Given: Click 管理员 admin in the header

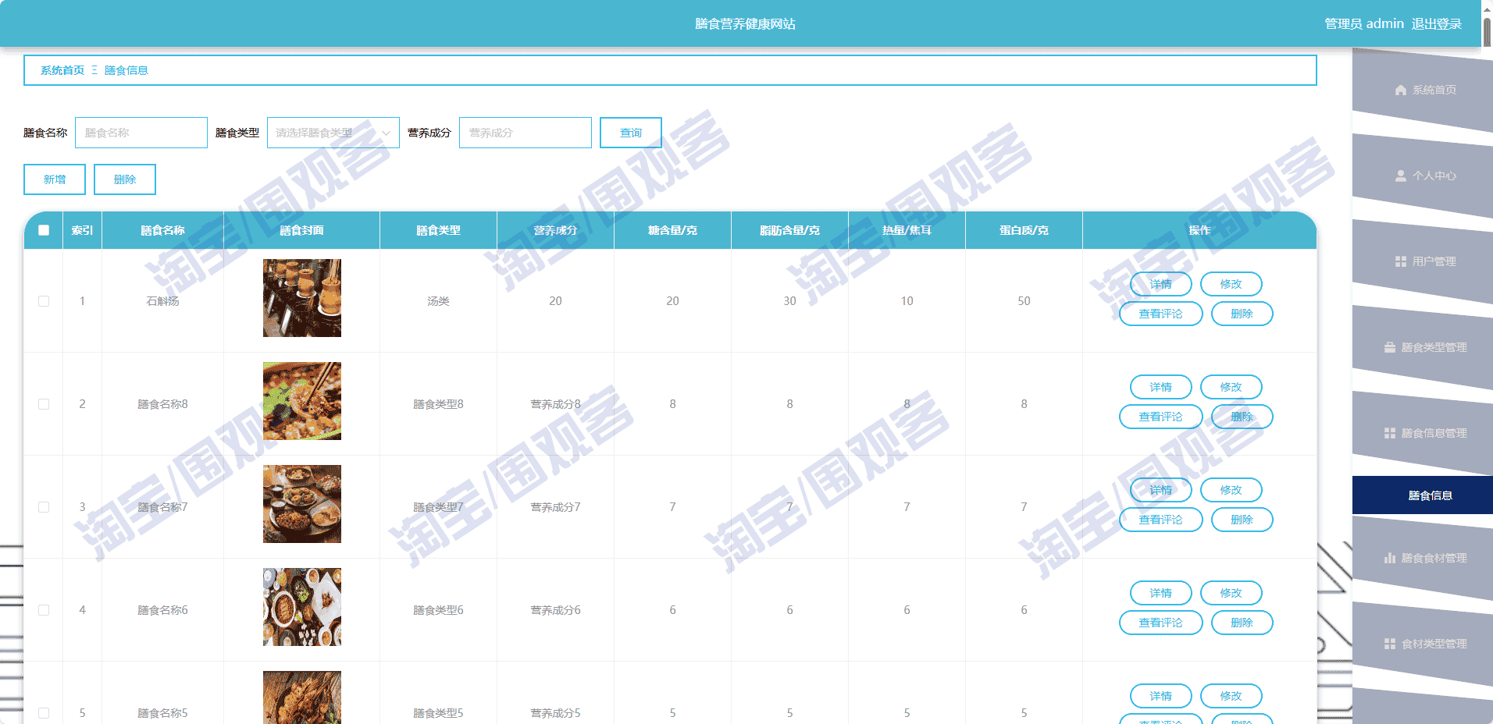Looking at the screenshot, I should tap(1364, 24).
